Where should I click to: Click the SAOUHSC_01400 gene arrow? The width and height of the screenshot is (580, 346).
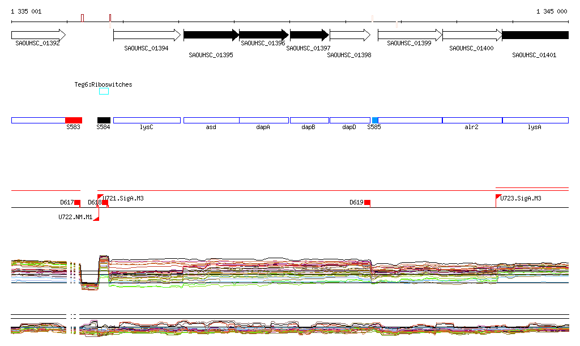coord(471,35)
